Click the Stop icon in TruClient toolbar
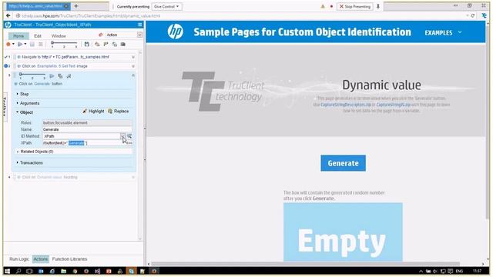The height and width of the screenshot is (277, 493). 32,45
